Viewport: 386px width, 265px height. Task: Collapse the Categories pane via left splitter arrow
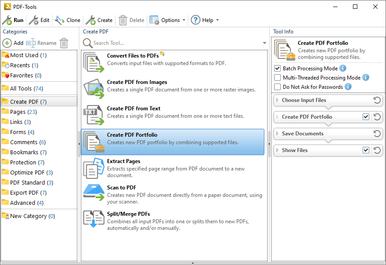click(x=79, y=144)
